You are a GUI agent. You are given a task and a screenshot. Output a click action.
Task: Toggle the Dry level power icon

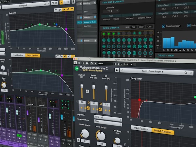(x=77, y=101)
